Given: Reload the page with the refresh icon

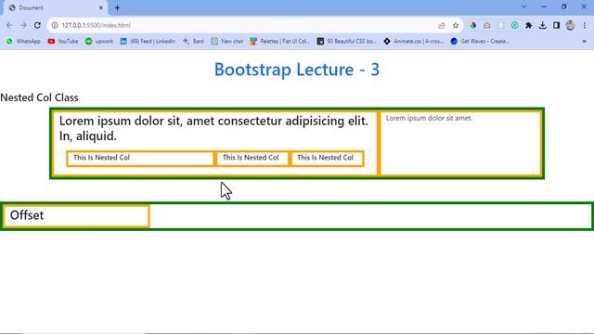Looking at the screenshot, I should pos(37,25).
